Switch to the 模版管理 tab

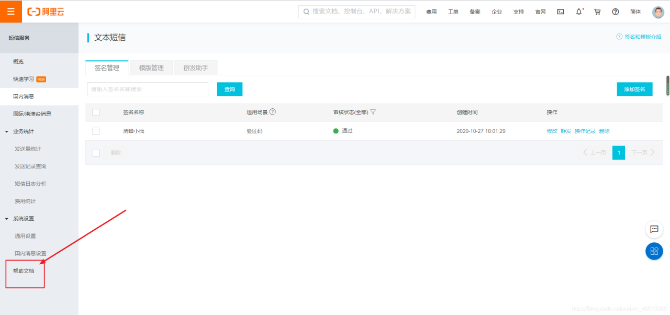click(x=151, y=67)
